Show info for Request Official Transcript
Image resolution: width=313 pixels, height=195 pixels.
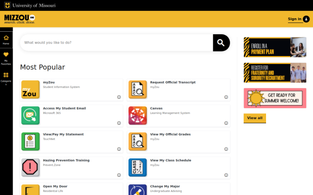click(x=226, y=97)
